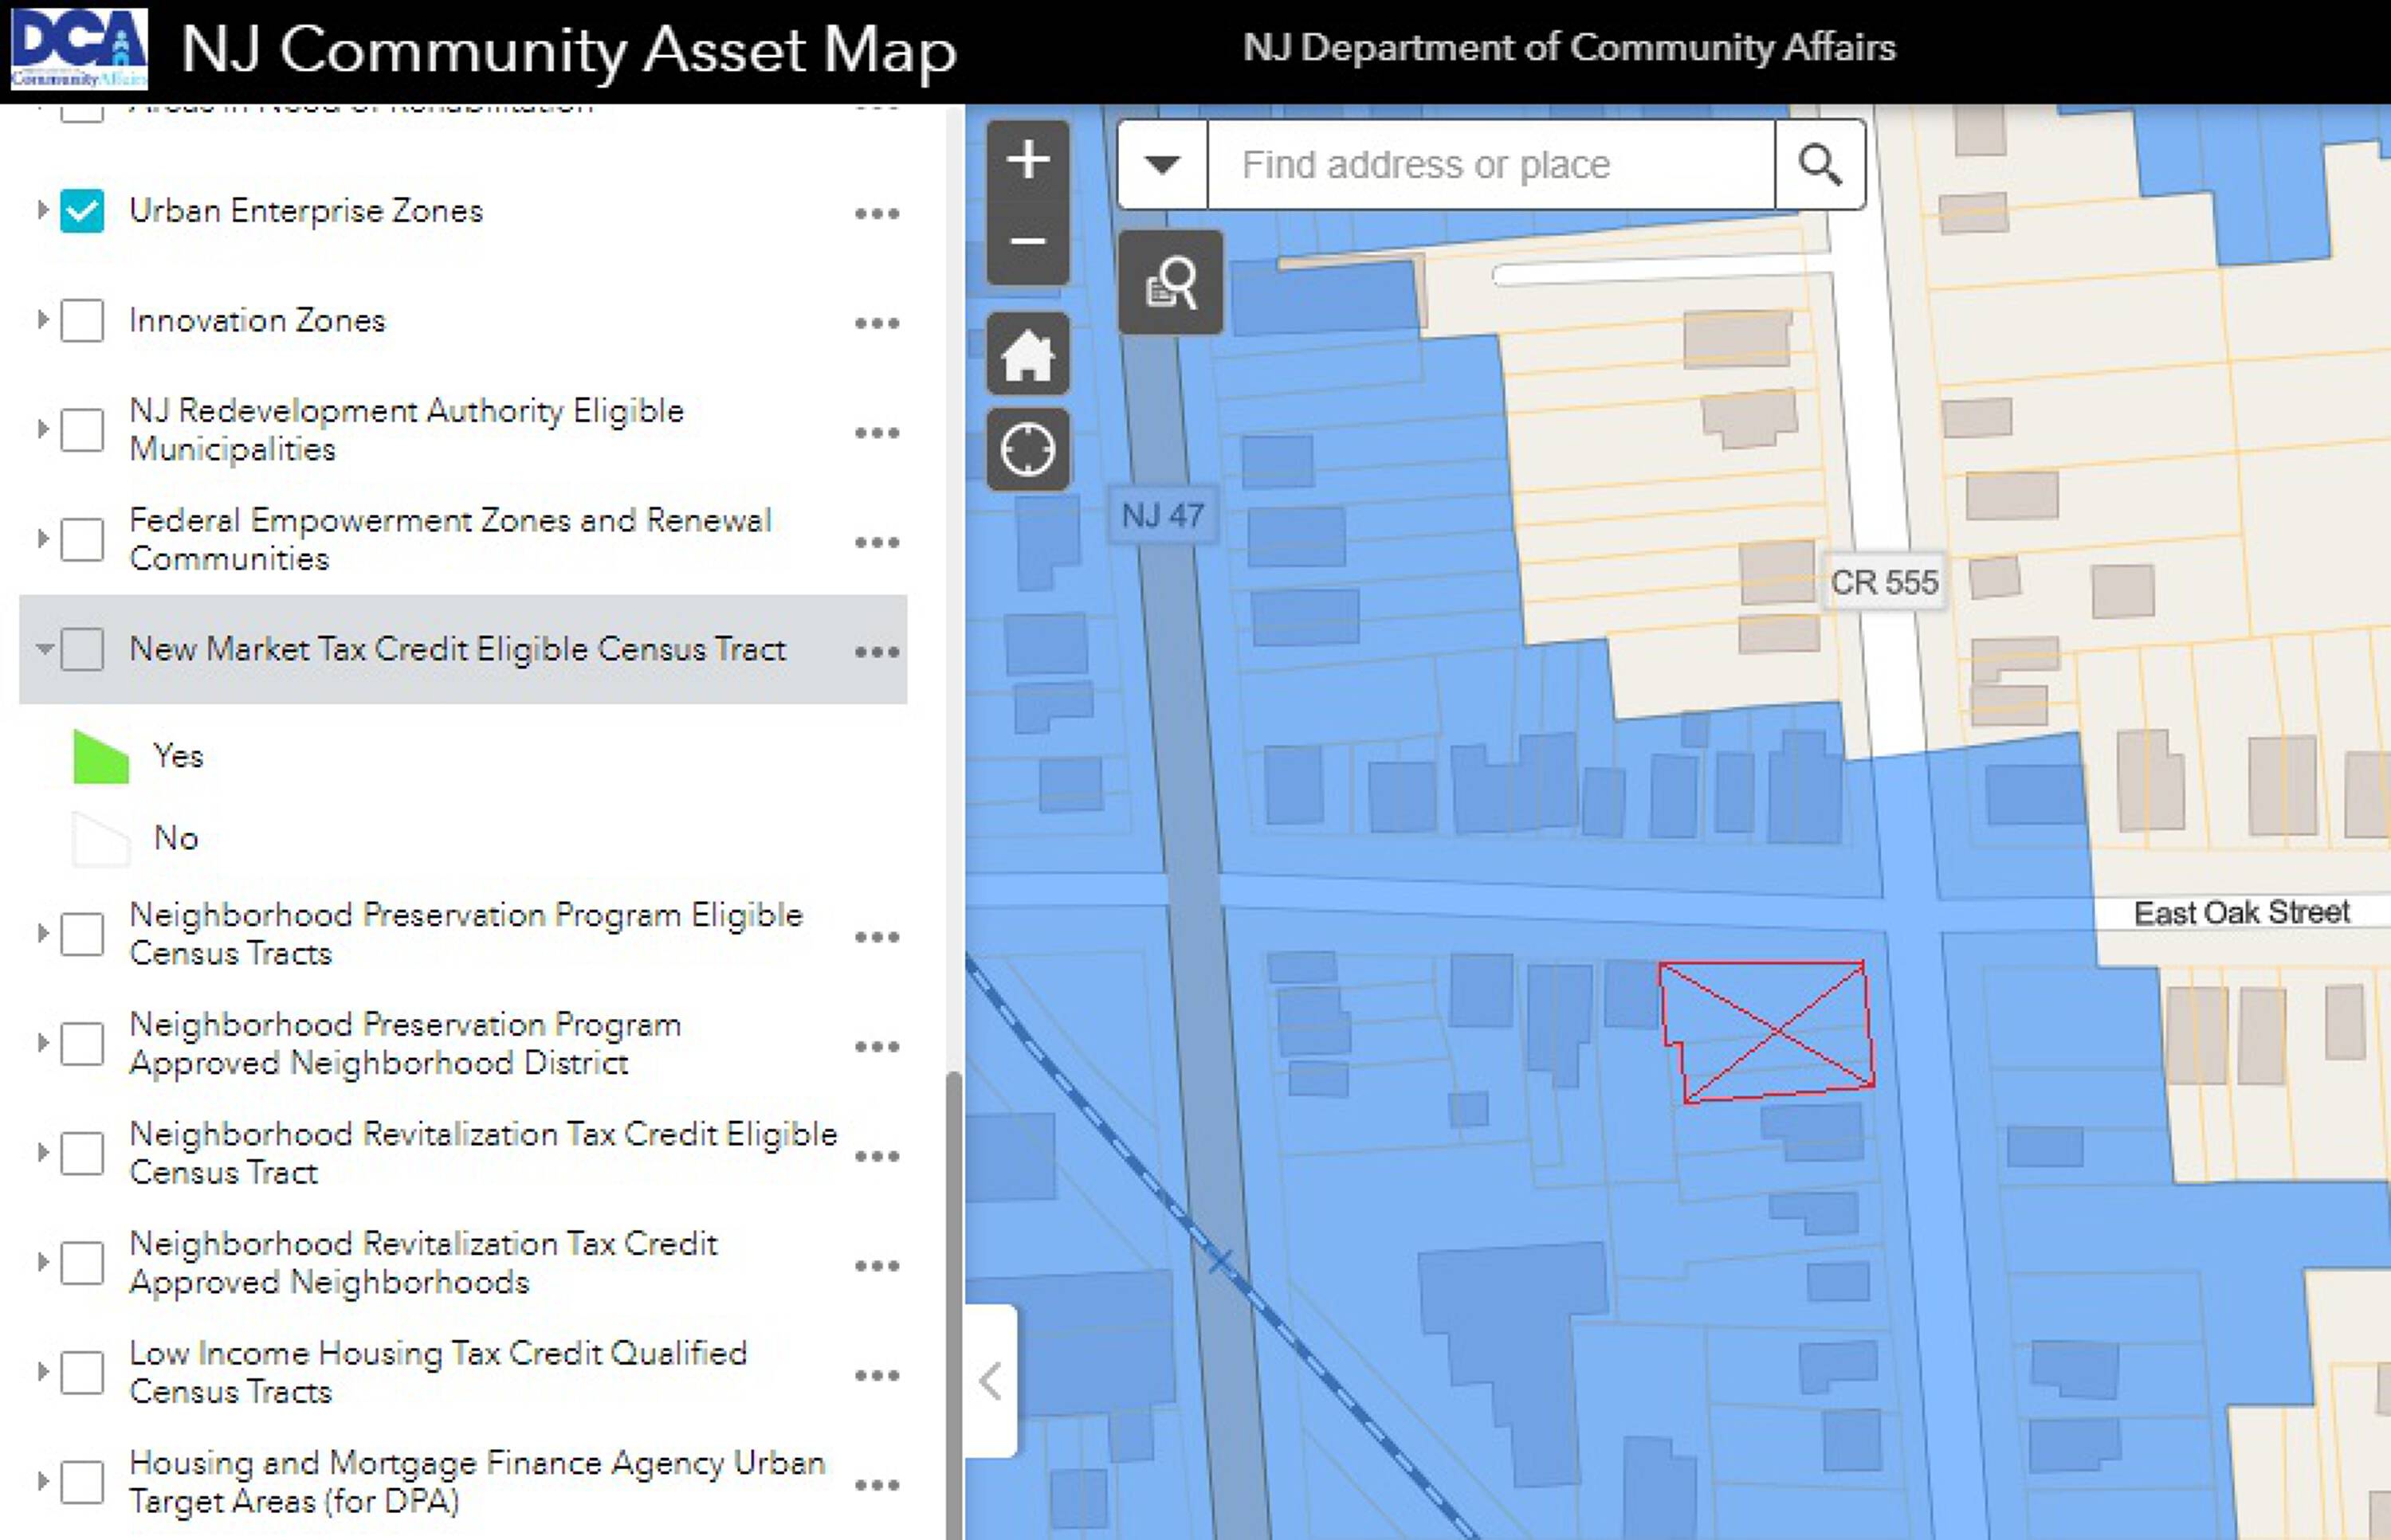Open Low Income Housing layer options menu
The width and height of the screenshot is (2391, 1540).
tap(877, 1375)
